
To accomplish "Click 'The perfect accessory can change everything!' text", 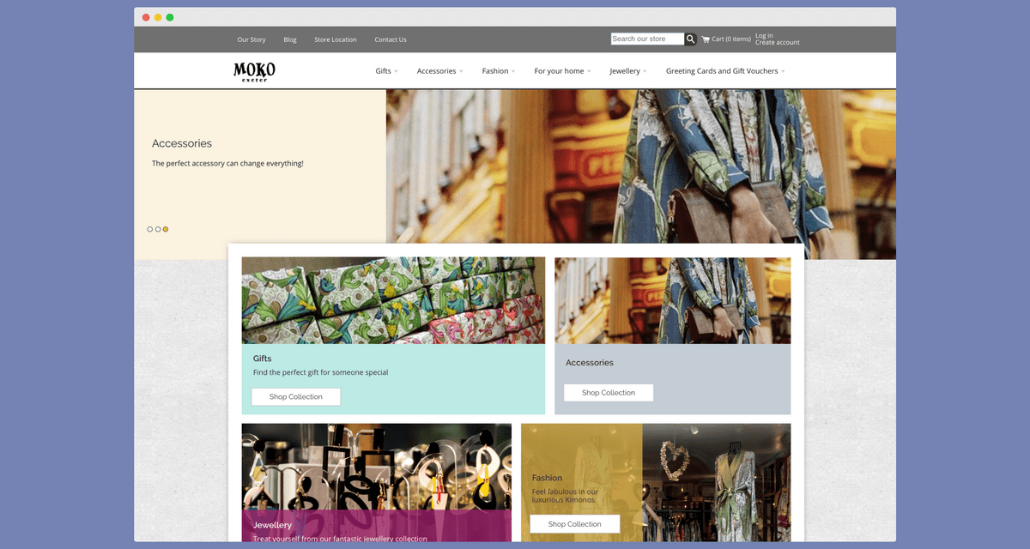I will point(227,163).
